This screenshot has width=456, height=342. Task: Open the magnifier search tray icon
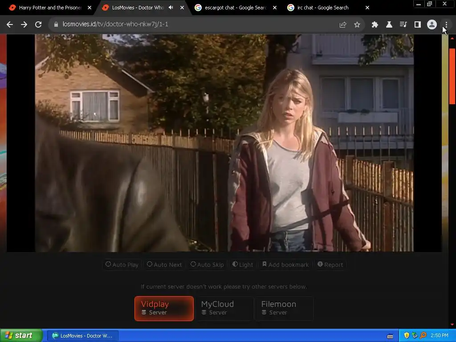tap(423, 336)
